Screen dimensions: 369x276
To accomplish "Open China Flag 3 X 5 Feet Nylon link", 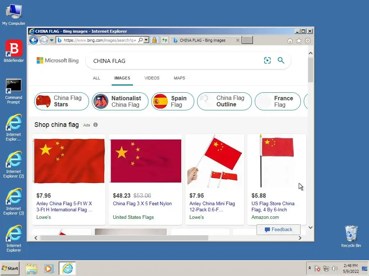I will (x=142, y=204).
